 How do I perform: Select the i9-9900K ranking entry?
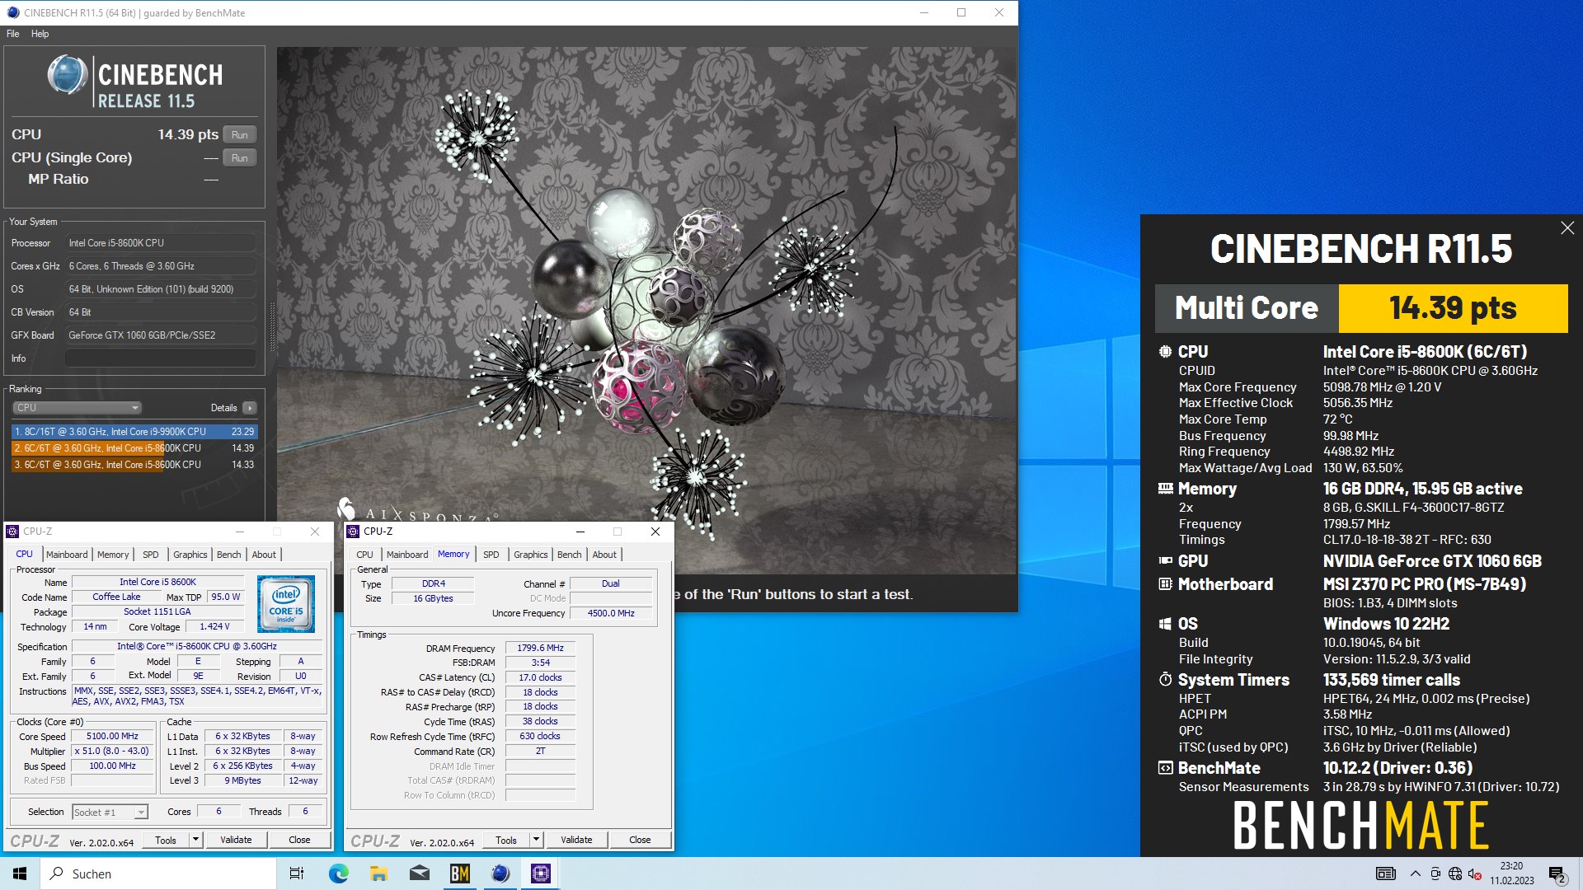click(134, 431)
